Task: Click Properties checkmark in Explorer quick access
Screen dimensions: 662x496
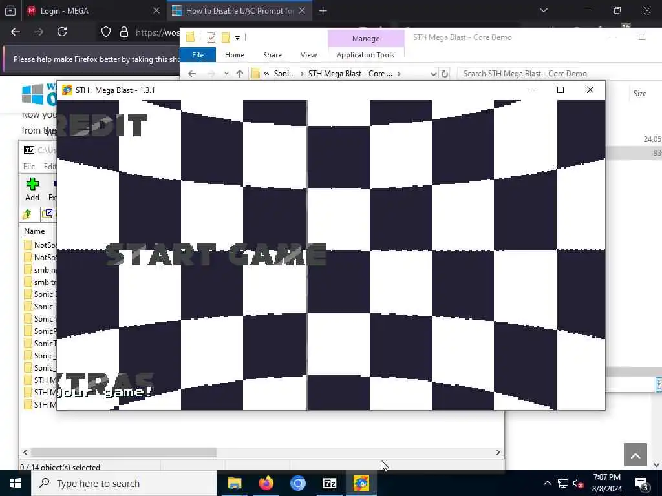Action: click(x=211, y=37)
